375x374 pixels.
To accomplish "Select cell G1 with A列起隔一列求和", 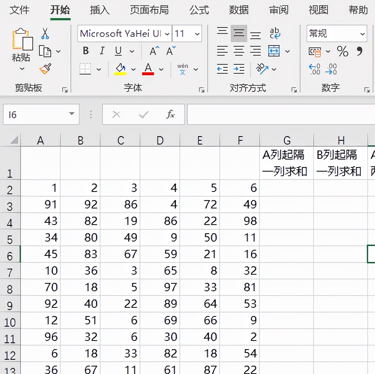I will 287,163.
